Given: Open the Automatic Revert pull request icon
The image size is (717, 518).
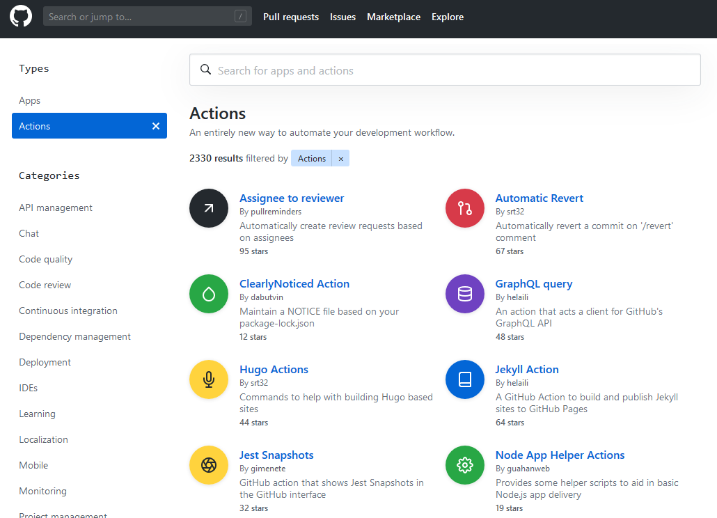Looking at the screenshot, I should click(465, 208).
